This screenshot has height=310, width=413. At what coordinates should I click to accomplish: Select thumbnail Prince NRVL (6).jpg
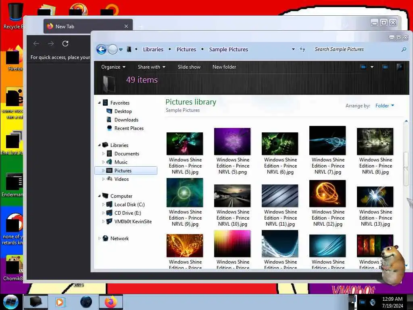[x=280, y=144]
